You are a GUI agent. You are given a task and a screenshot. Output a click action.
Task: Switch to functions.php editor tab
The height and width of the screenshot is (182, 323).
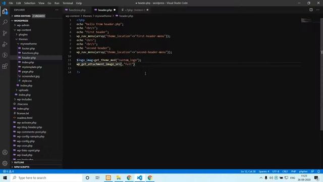pyautogui.click(x=77, y=10)
